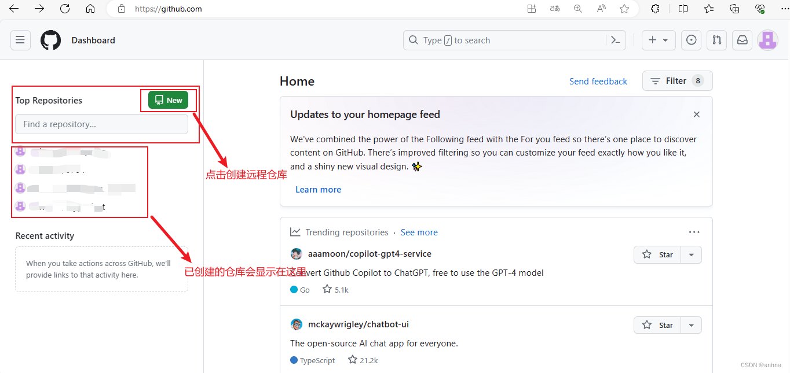Click the Top Repositories heading
790x373 pixels.
click(49, 101)
